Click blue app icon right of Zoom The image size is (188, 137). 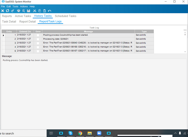click(x=109, y=133)
